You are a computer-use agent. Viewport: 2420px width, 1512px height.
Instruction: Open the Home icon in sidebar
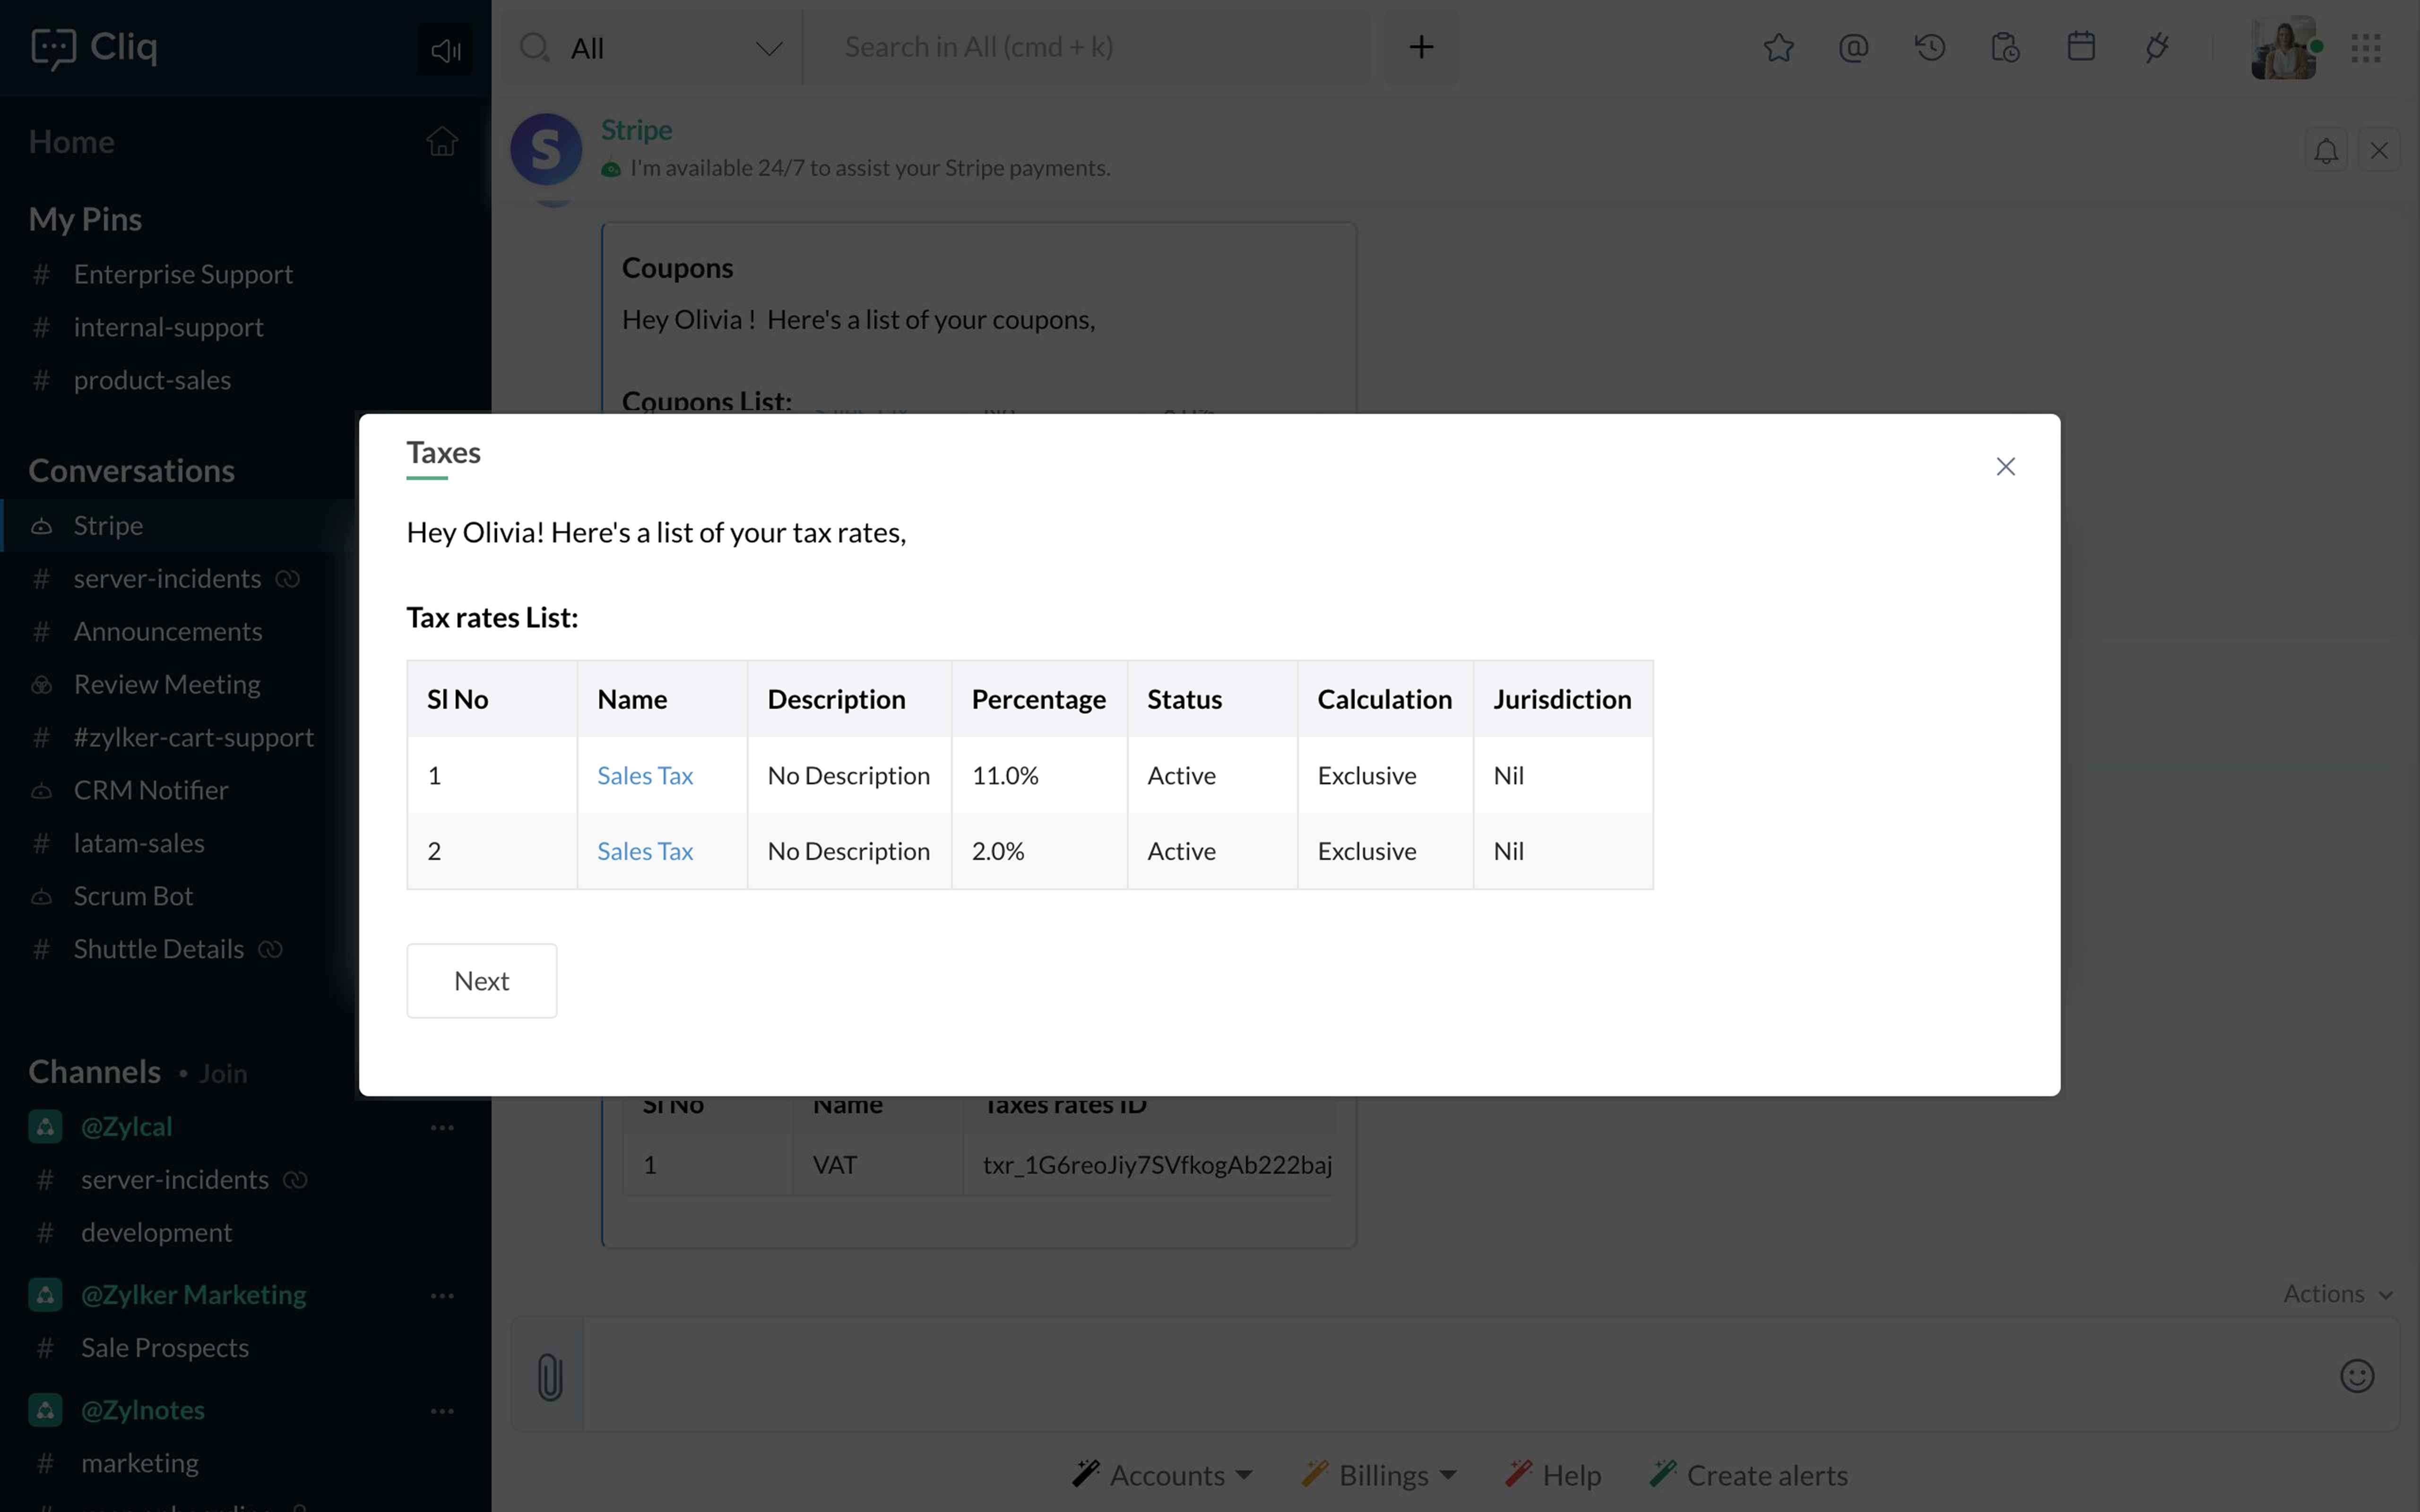point(441,142)
